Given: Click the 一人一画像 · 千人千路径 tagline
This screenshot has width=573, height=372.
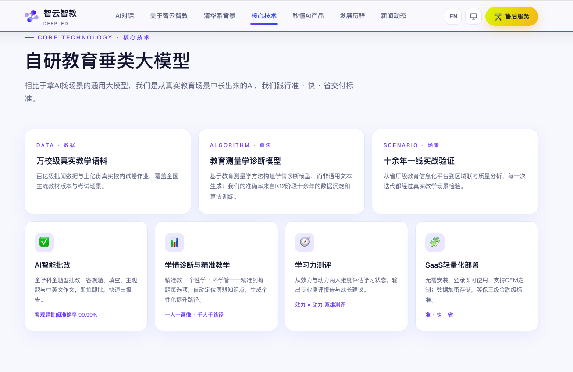Looking at the screenshot, I should click(x=194, y=315).
